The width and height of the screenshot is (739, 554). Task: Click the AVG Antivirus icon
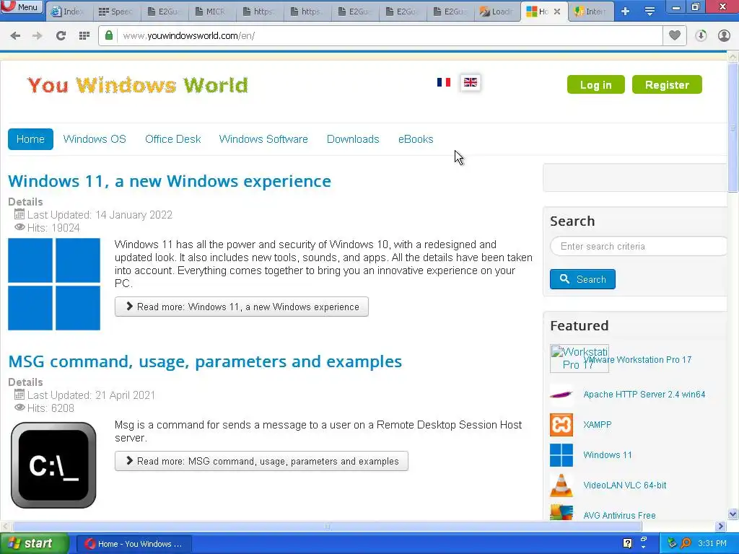click(561, 513)
